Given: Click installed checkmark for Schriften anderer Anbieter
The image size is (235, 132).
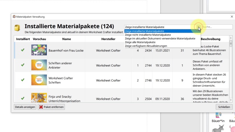Looking at the screenshot, I should click(23, 65).
